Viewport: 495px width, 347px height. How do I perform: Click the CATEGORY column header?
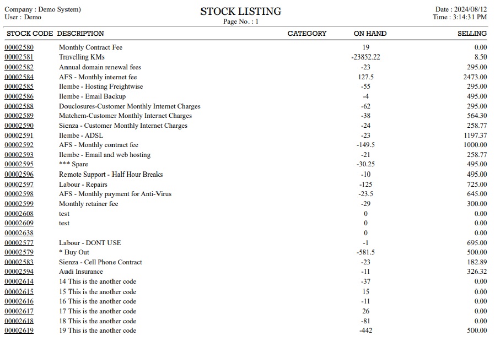tap(307, 34)
